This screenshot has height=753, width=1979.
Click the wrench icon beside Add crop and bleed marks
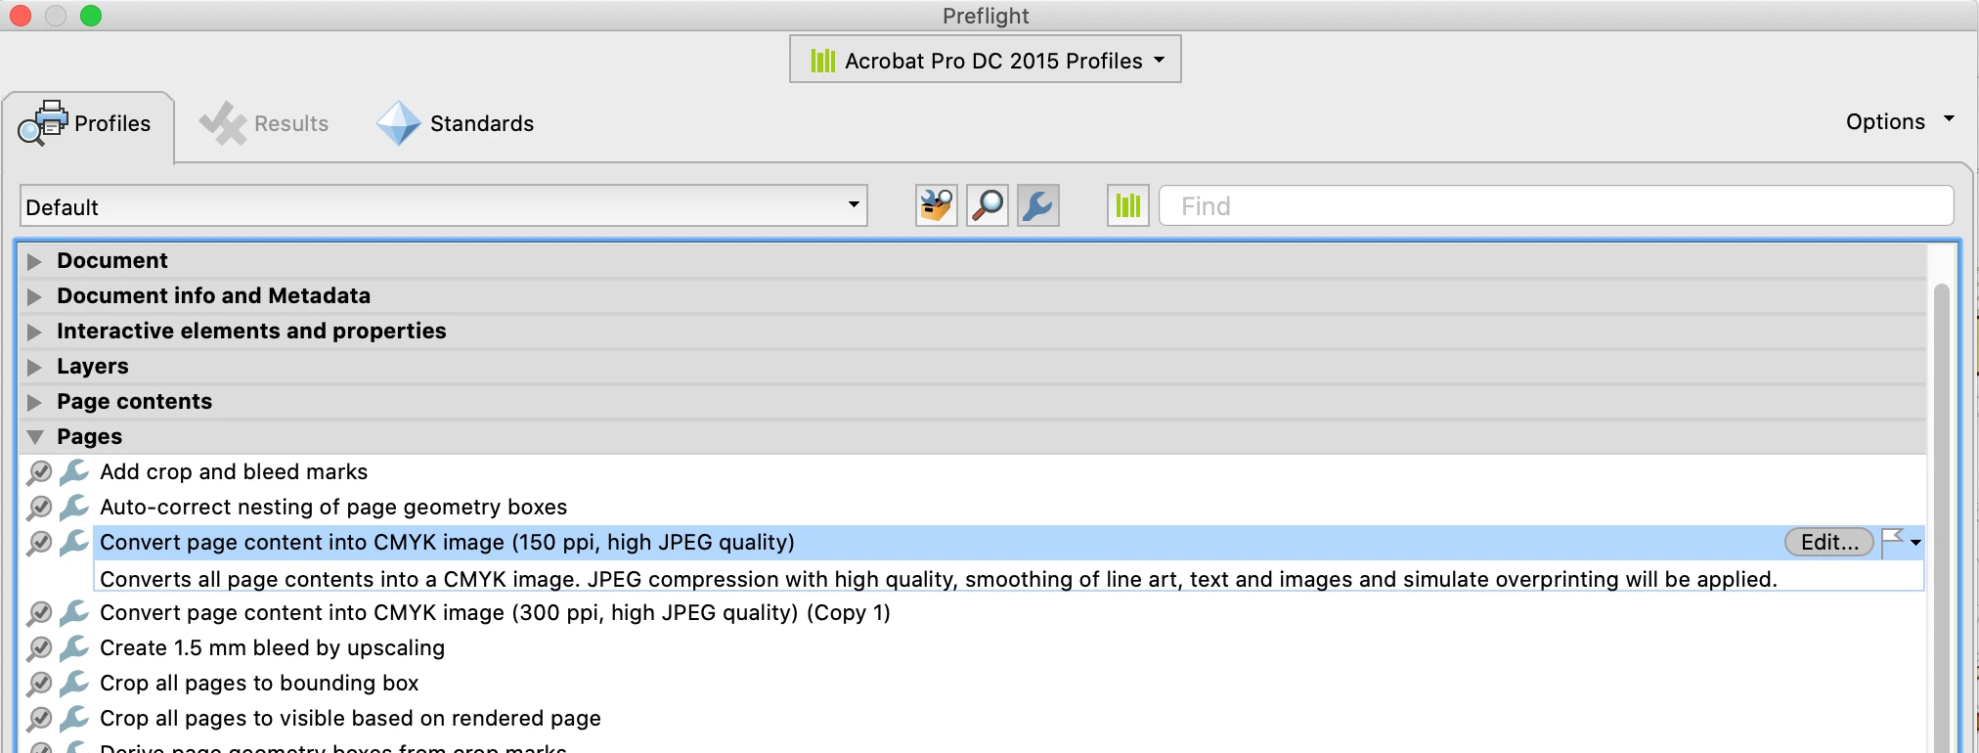coord(74,472)
